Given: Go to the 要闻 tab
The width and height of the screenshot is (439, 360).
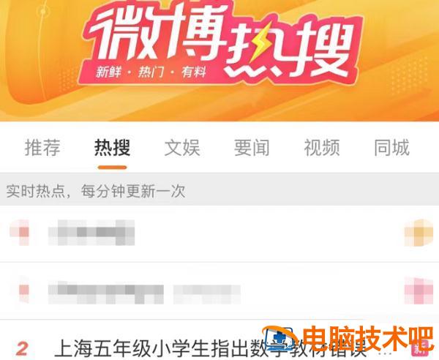Looking at the screenshot, I should [x=252, y=148].
